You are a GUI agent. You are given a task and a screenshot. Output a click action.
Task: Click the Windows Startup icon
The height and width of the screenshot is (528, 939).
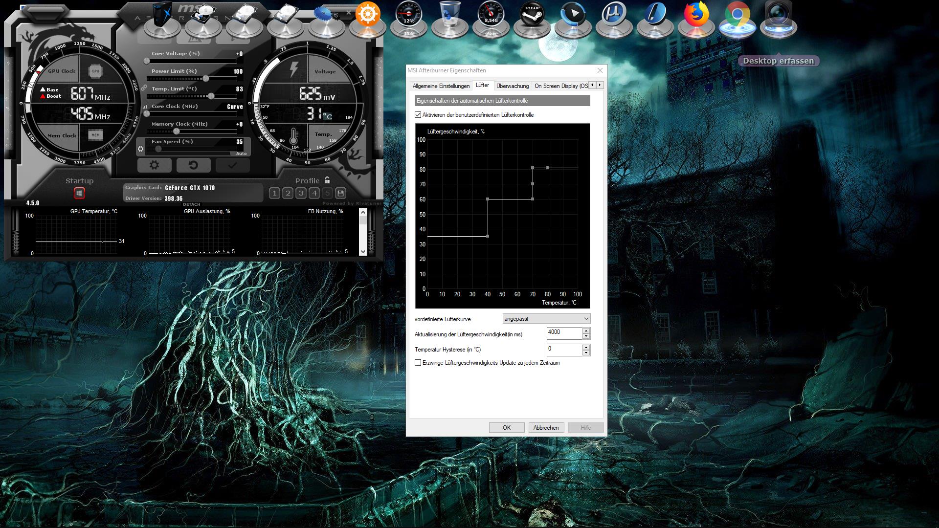(x=79, y=194)
